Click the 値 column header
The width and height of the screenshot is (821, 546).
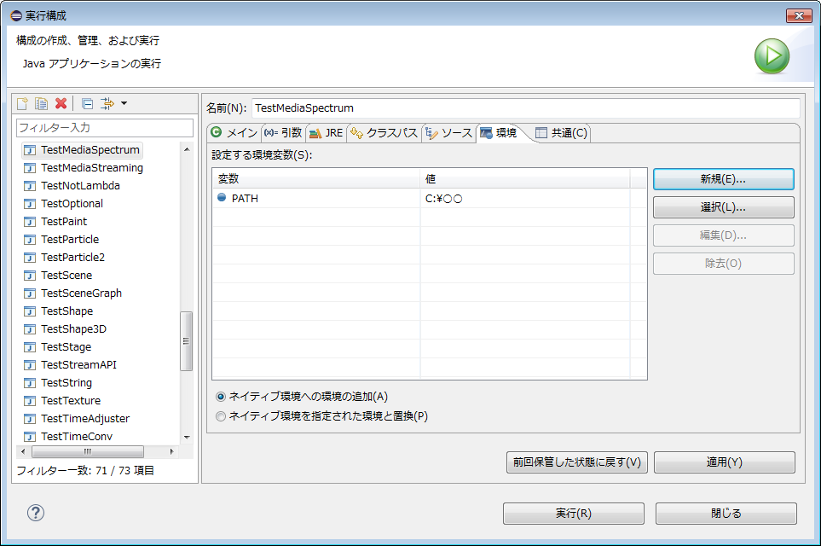point(525,178)
